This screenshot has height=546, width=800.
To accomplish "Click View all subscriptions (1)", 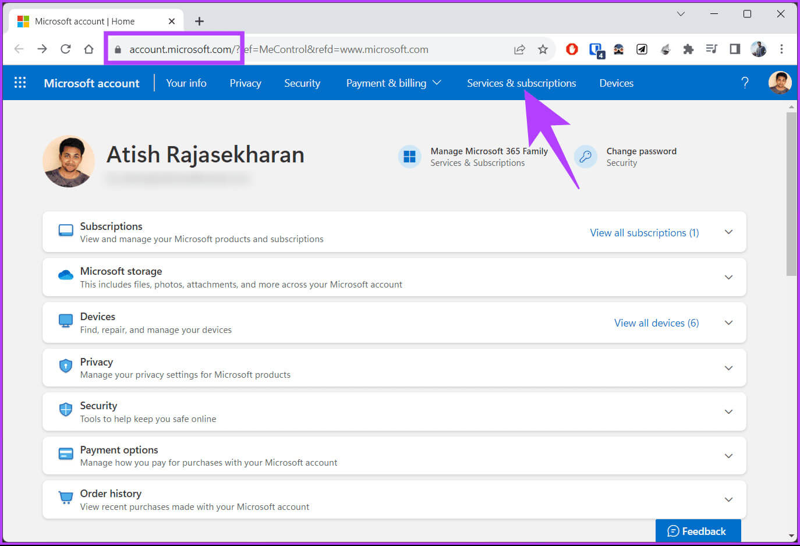I will (644, 232).
